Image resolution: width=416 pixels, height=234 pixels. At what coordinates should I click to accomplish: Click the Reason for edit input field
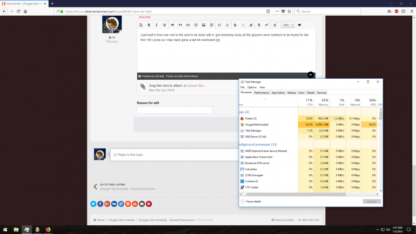tap(175, 110)
